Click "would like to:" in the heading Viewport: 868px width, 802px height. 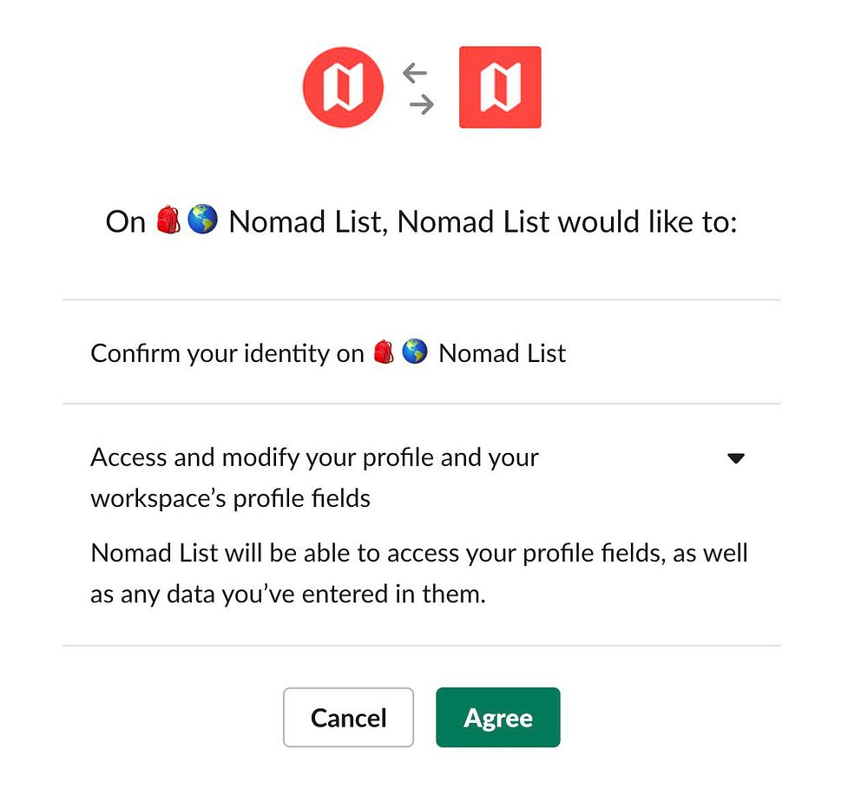tap(647, 222)
